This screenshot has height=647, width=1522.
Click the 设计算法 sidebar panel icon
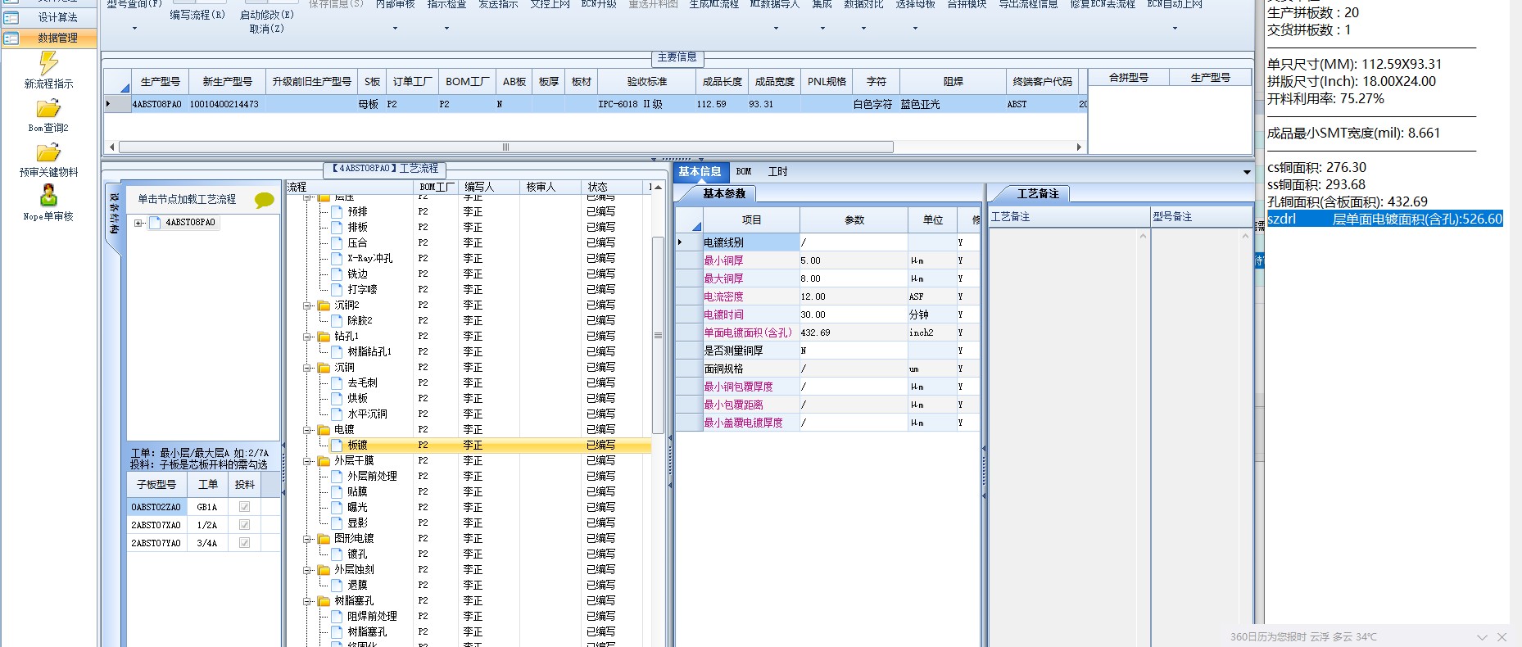click(11, 17)
